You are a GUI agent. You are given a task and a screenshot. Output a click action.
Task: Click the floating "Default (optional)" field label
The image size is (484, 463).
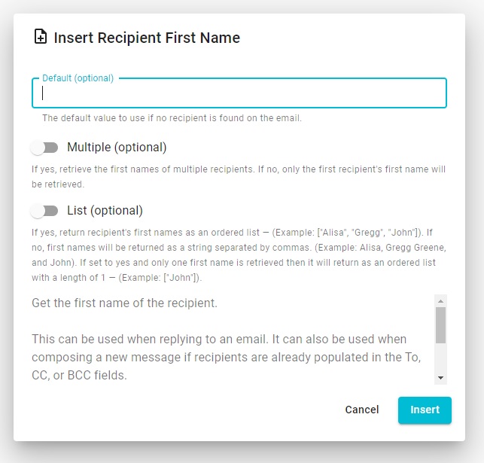[78, 78]
